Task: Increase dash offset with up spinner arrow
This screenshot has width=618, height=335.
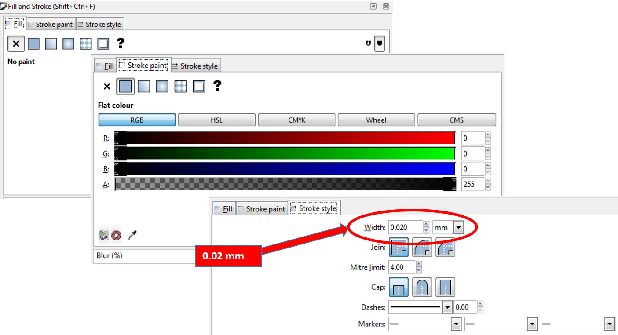Action: (x=480, y=304)
